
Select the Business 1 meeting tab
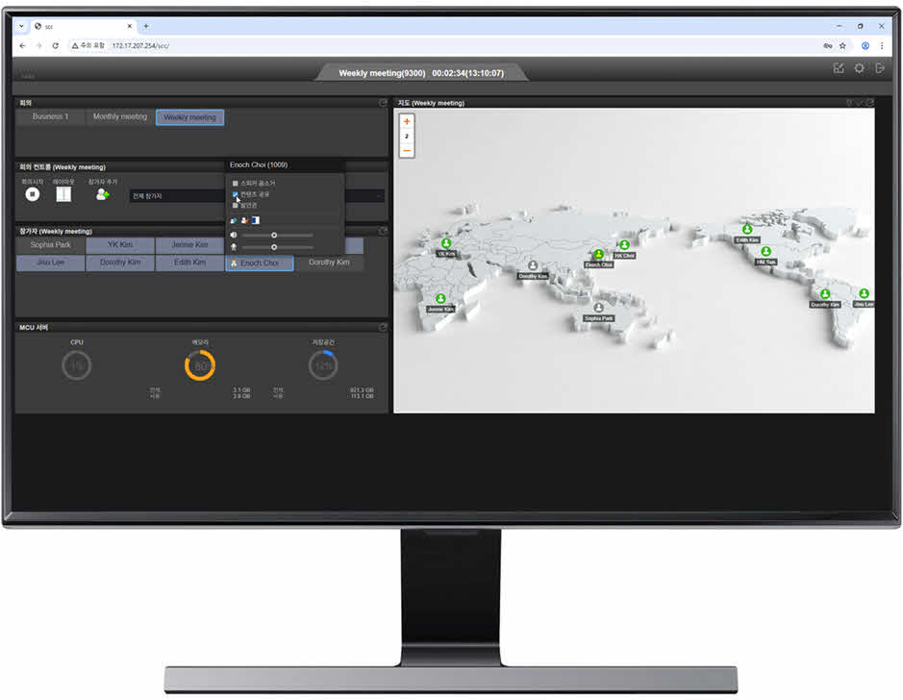(50, 117)
